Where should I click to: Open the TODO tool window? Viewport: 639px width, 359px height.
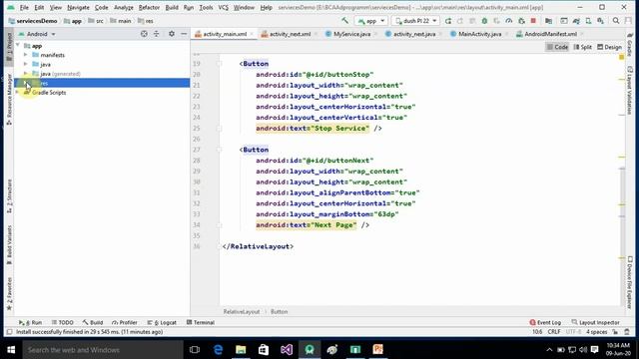click(63, 322)
